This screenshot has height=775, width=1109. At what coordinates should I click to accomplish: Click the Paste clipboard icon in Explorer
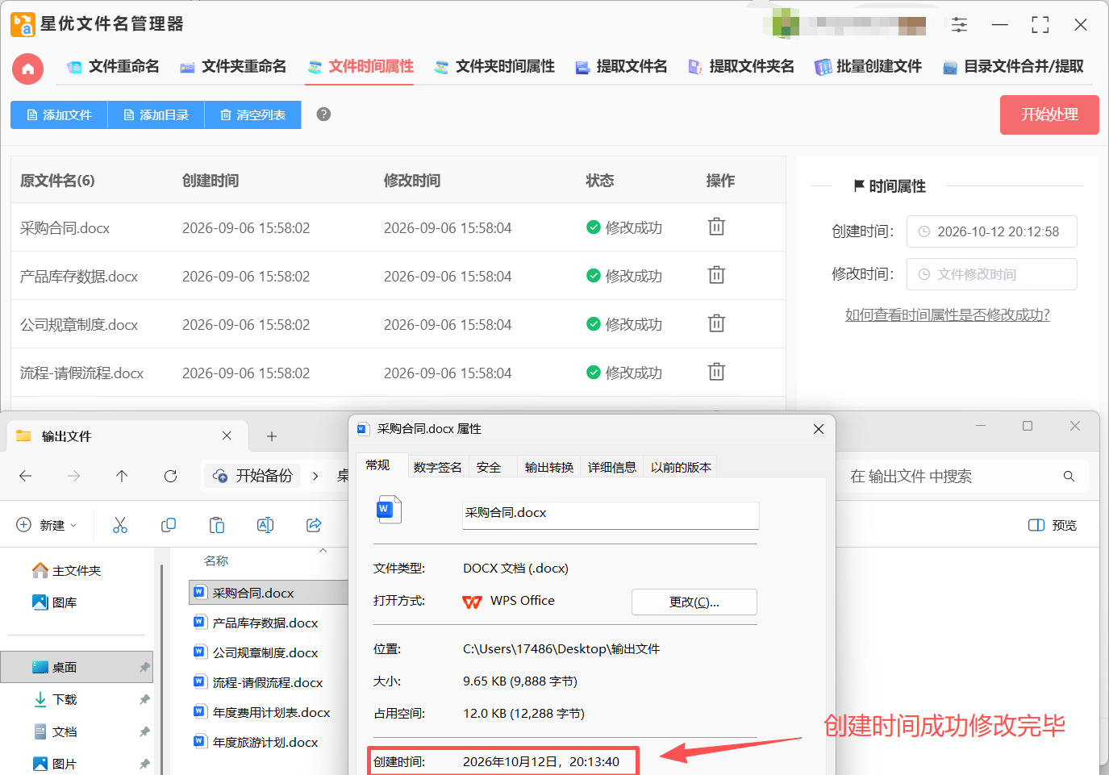point(217,525)
